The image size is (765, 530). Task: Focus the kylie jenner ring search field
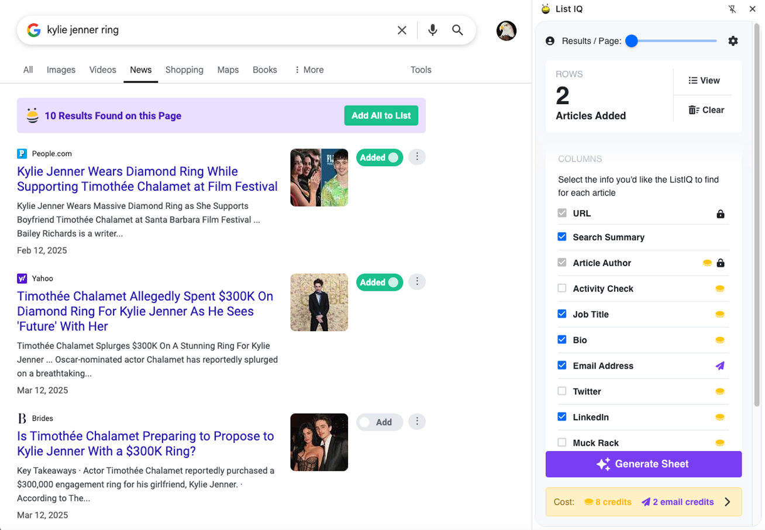216,30
